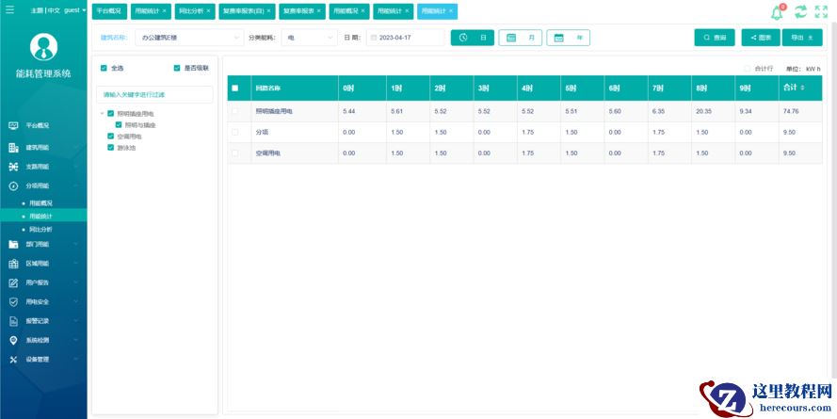Click the 中文 language link
837x419 pixels.
(x=54, y=10)
